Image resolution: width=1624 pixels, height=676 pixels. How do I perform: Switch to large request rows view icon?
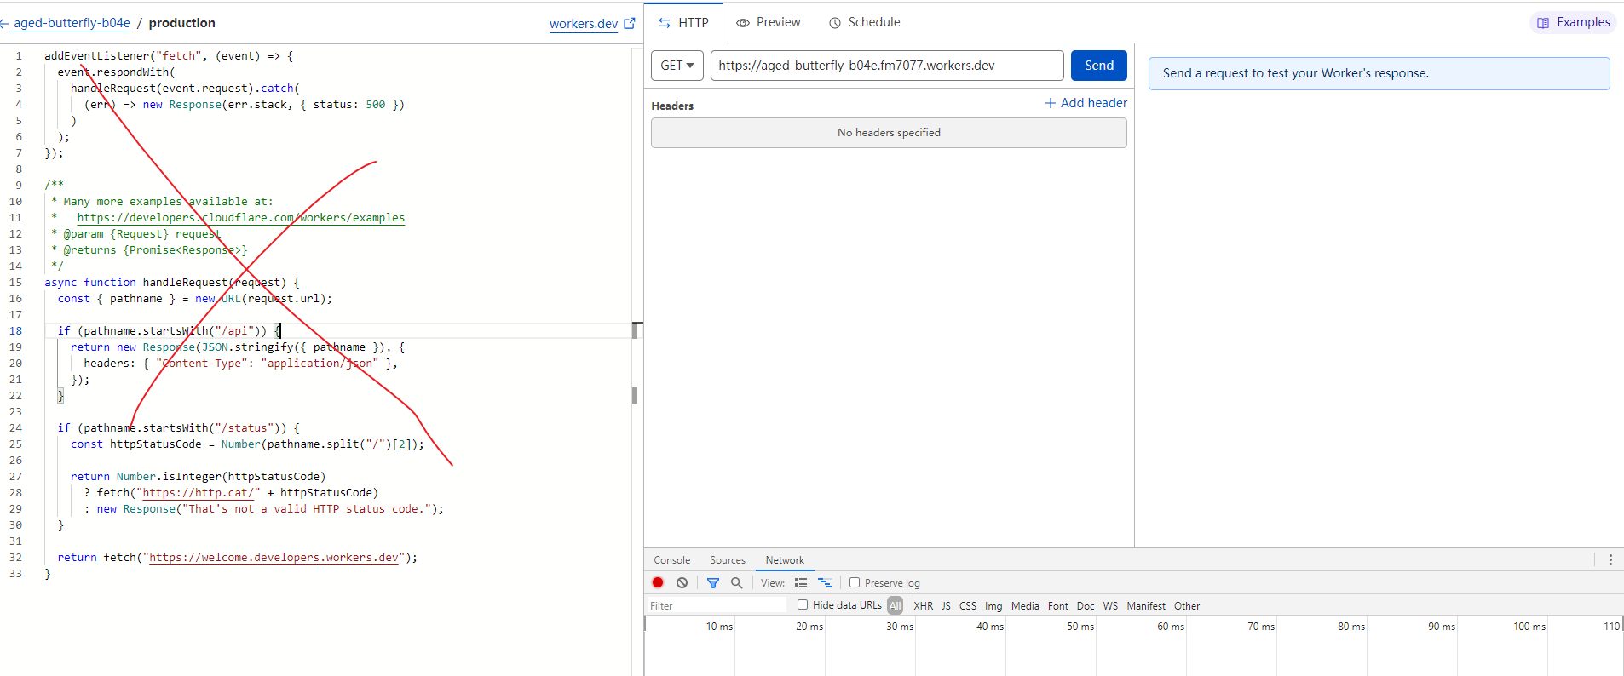801,582
